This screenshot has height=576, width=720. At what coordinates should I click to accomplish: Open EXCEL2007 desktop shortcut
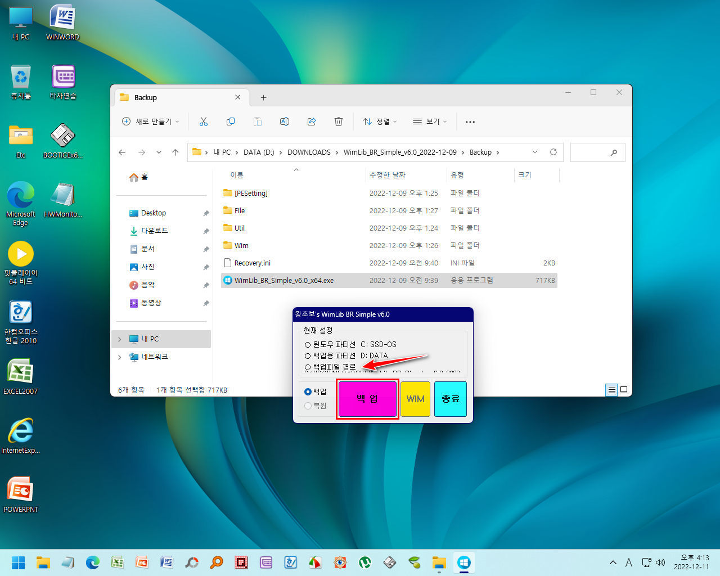pos(21,377)
